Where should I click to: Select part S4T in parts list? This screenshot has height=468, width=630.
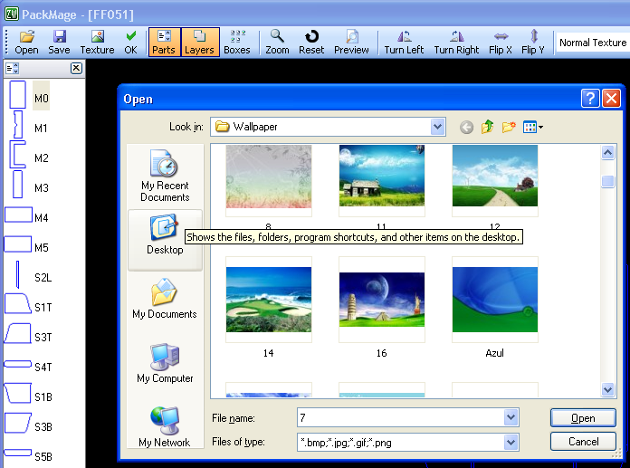(28, 365)
